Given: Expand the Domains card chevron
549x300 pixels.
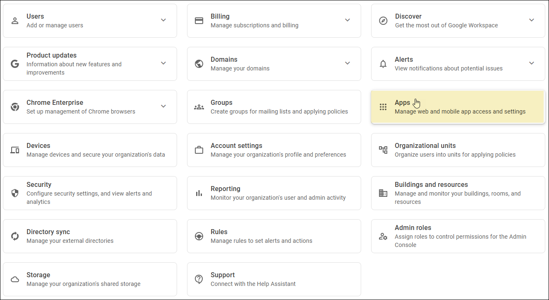Looking at the screenshot, I should click(347, 63).
